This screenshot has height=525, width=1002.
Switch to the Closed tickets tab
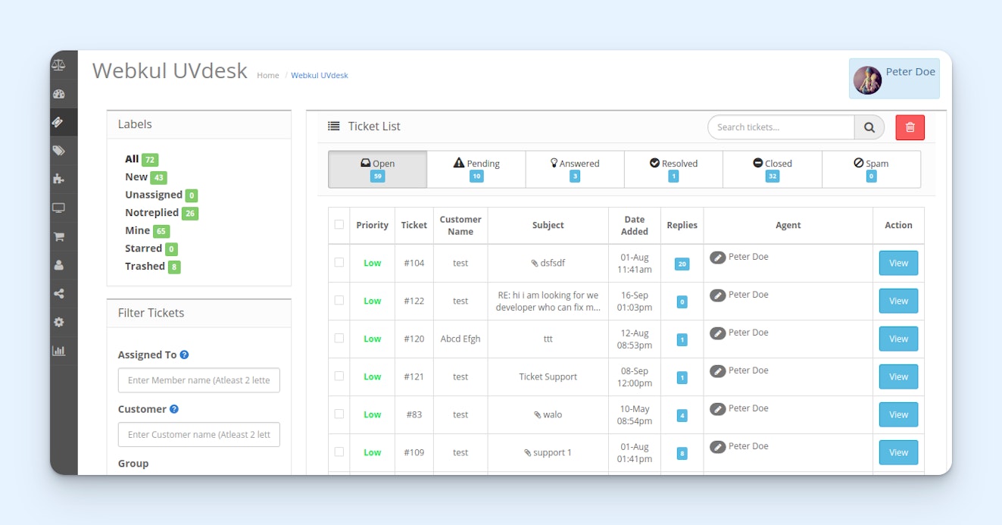(773, 169)
